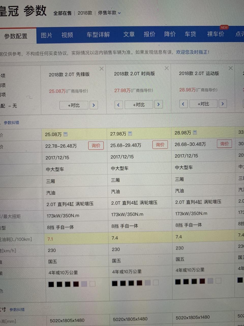Click 询价 for 26.68–30.48万 price
This screenshot has height=326, width=244.
224,144
